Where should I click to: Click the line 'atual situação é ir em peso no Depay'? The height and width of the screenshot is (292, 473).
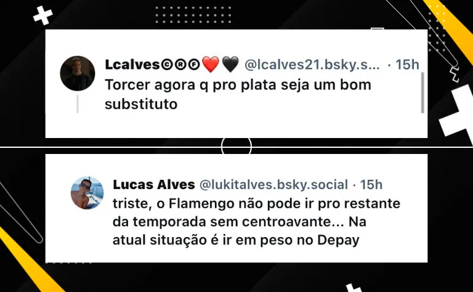pyautogui.click(x=236, y=240)
